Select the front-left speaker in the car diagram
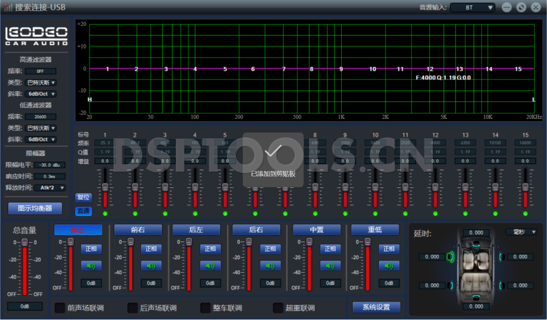 [450, 256]
